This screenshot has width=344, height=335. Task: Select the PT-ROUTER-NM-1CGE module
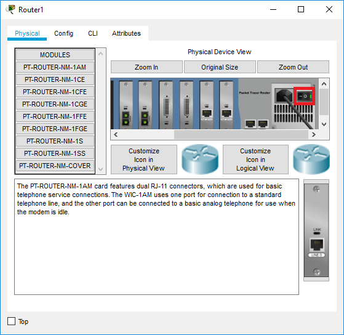point(55,104)
